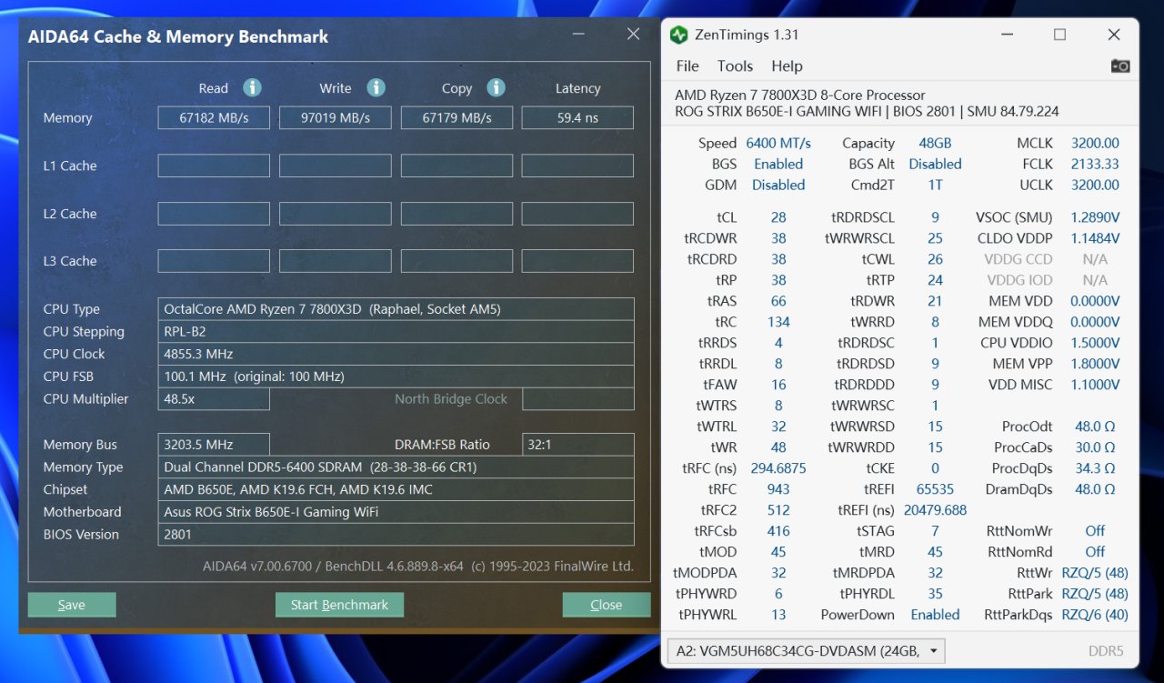Click the CPU Clock 4855.3 MHz field
Screen dimensions: 1164x683
(396, 354)
